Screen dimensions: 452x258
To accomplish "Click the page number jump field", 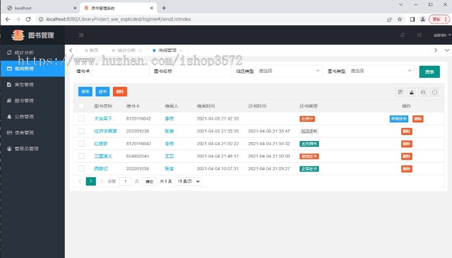I will pos(126,181).
